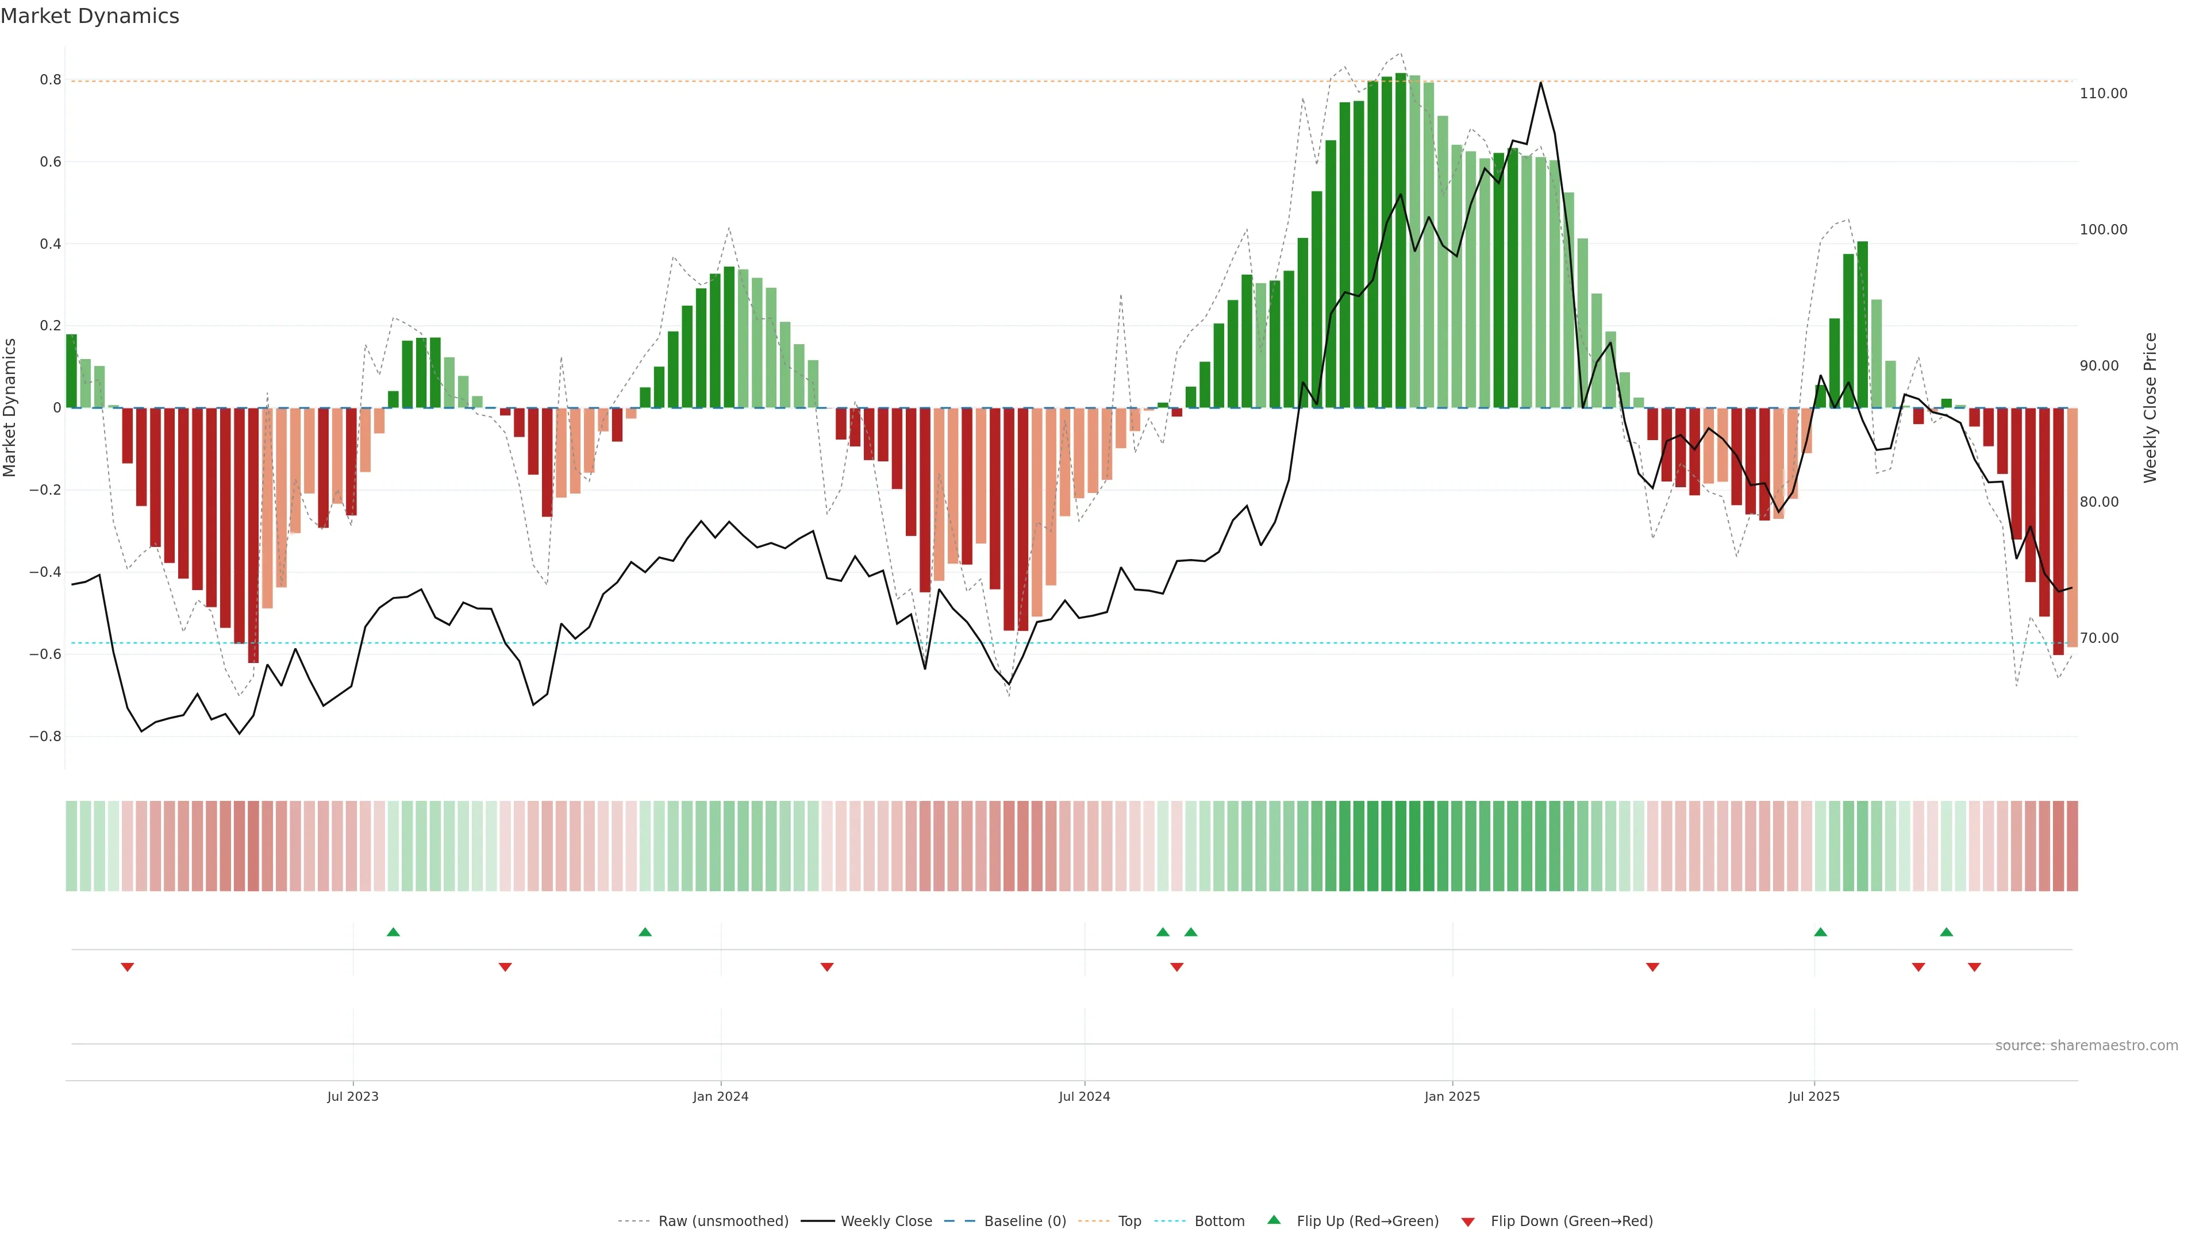Click the Market Dynamics chart title
The height and width of the screenshot is (1241, 2207).
click(x=90, y=16)
